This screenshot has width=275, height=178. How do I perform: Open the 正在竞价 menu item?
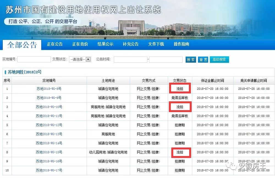pyautogui.click(x=80, y=44)
